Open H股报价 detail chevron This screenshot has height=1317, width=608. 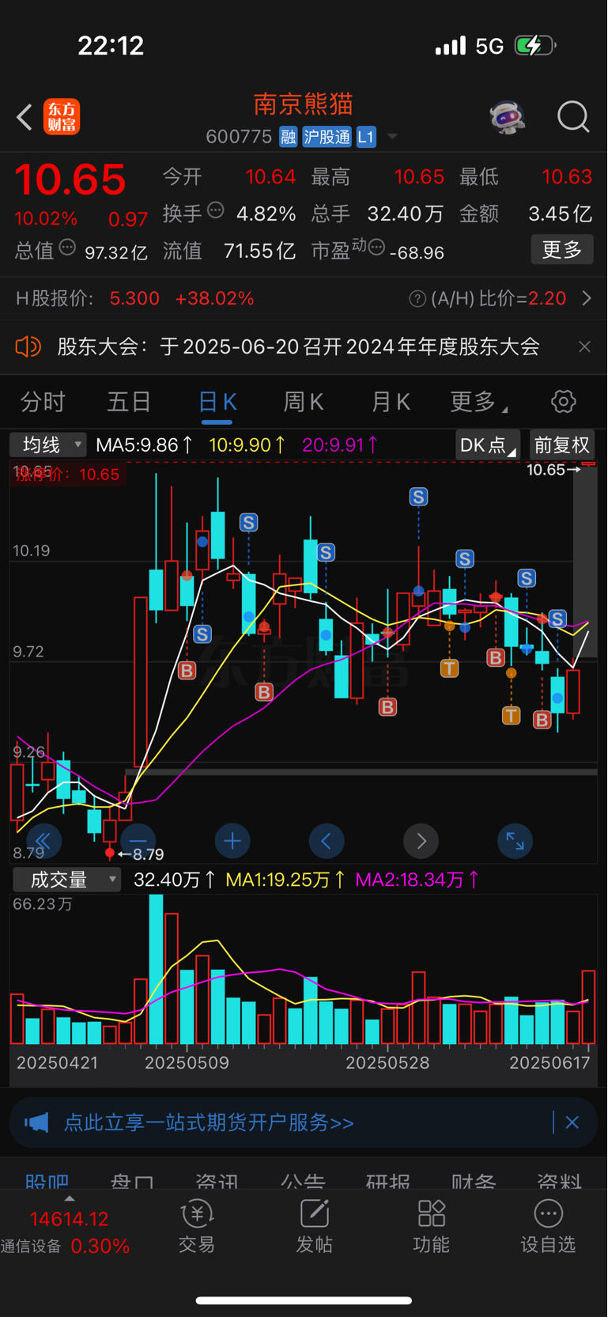click(x=587, y=298)
